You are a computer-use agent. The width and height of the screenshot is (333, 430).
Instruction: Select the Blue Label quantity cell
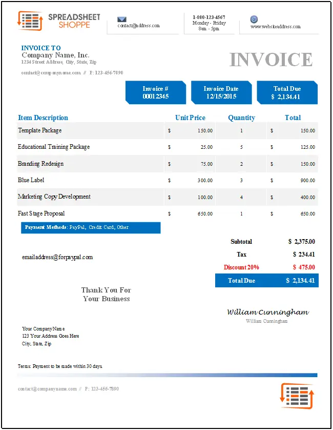[x=241, y=181]
